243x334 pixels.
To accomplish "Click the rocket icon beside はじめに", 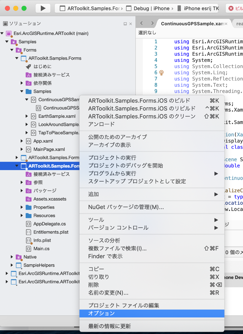I will pos(28,67).
